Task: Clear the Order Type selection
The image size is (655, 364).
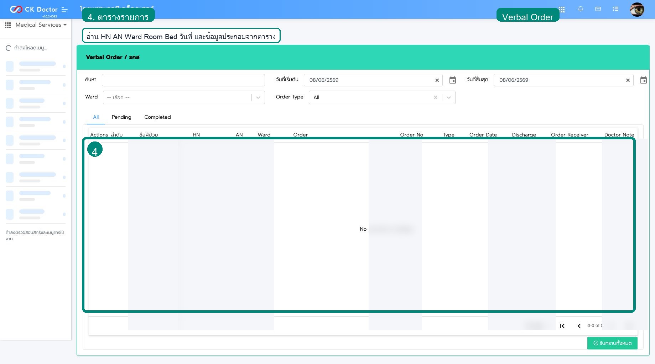Action: (x=435, y=97)
